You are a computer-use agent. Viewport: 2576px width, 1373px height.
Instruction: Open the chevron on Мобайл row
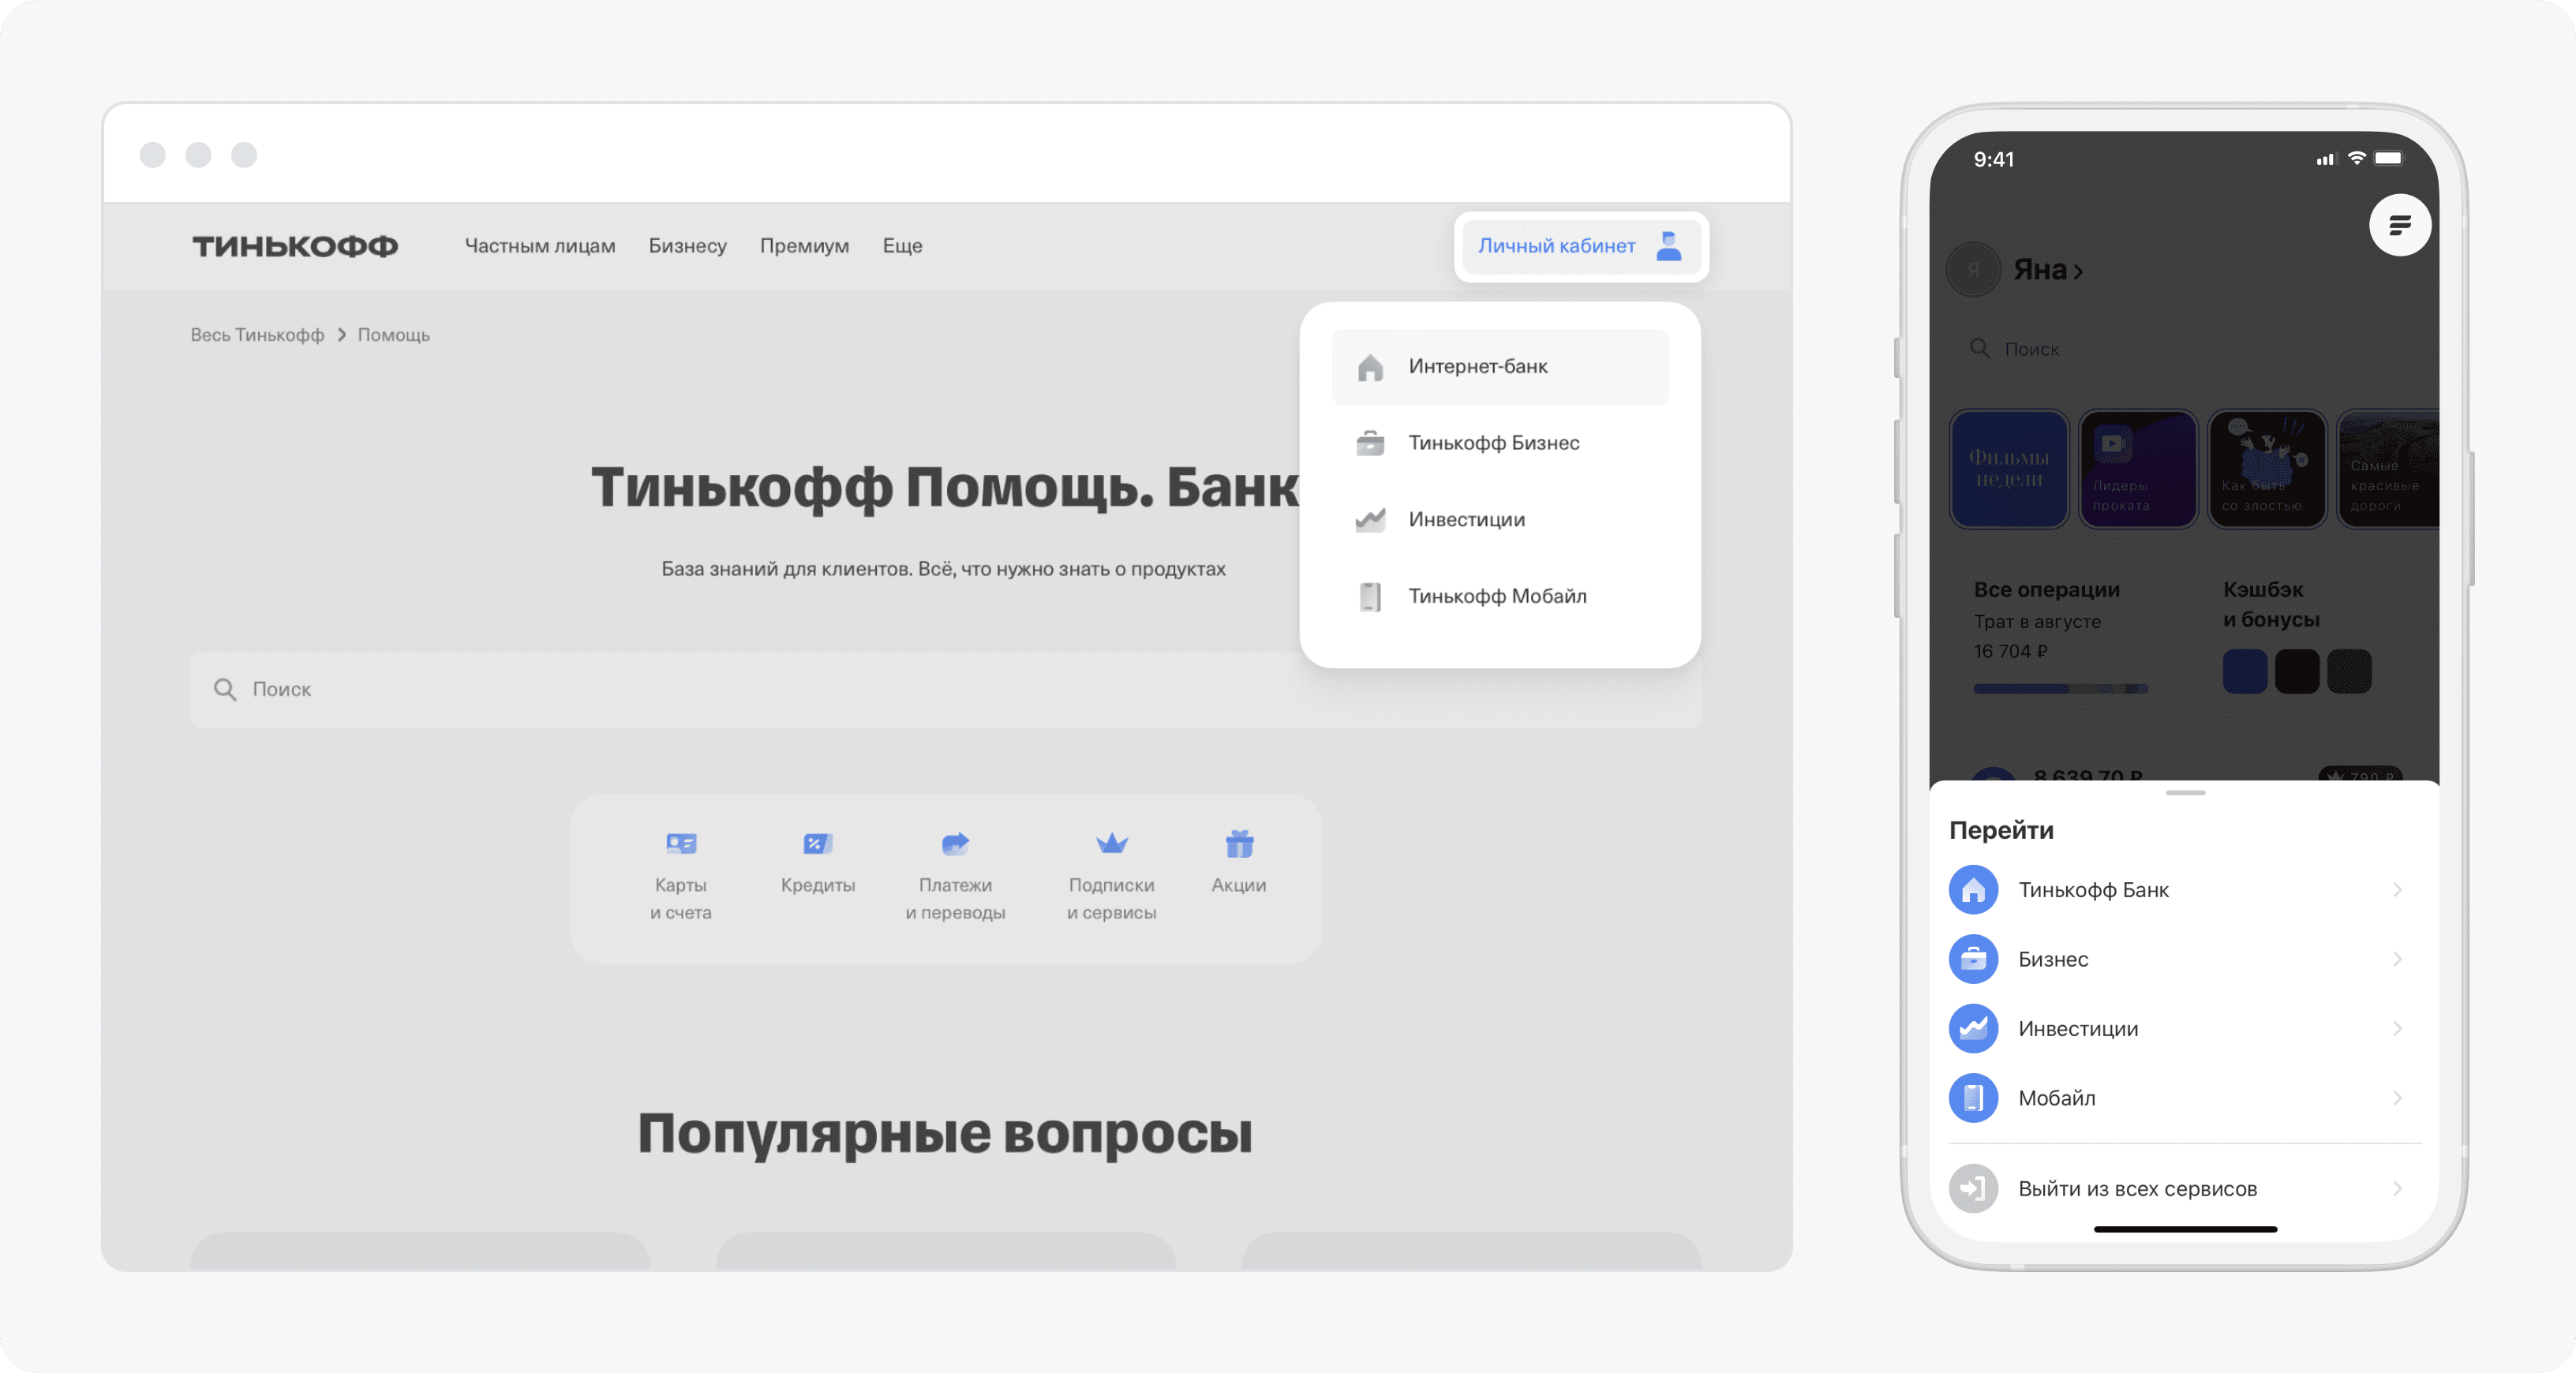[2397, 1099]
